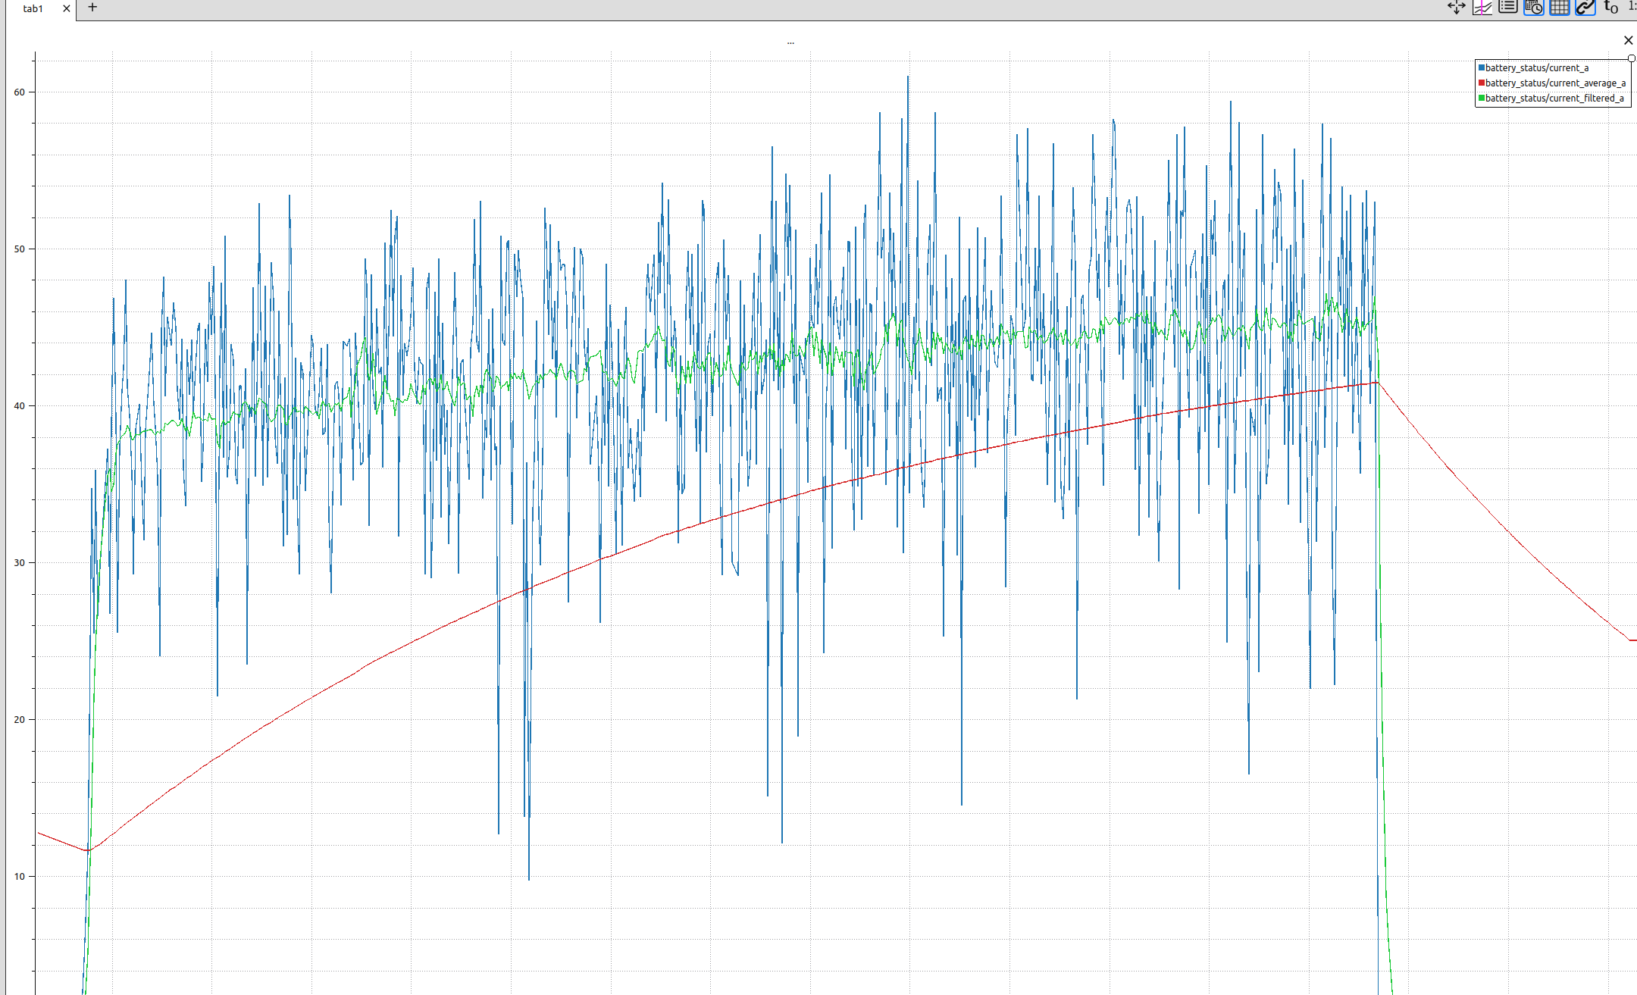Click the blue current_a color swatch
Viewport: 1637px width, 995px height.
pos(1482,68)
